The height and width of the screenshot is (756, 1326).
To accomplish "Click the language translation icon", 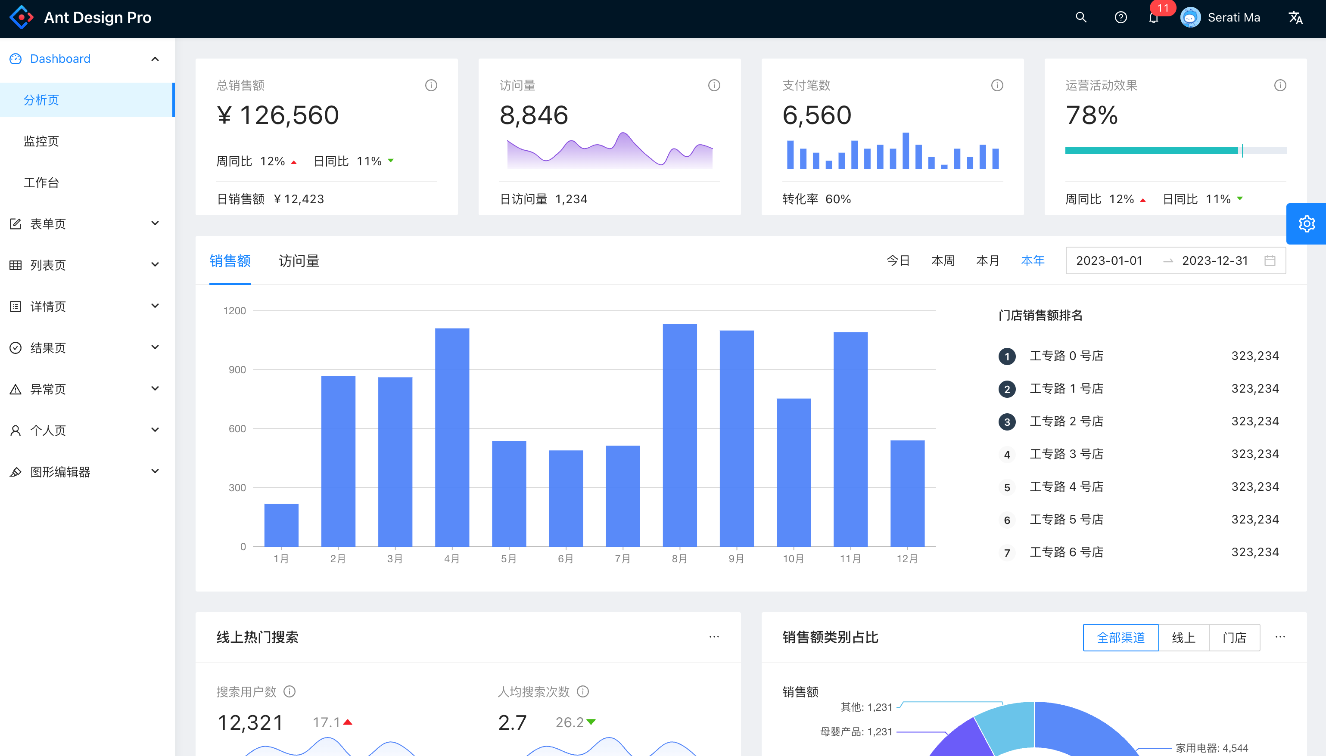I will (1295, 18).
